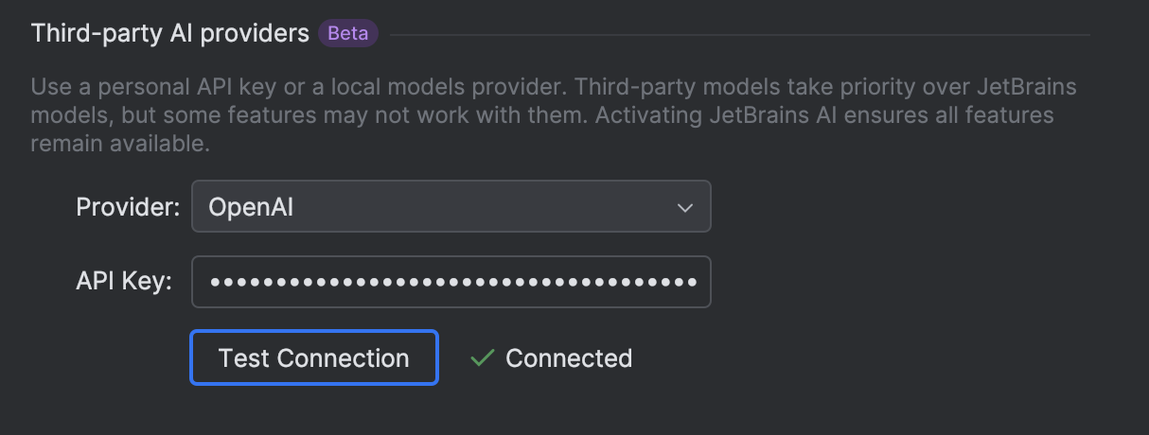Open the Provider combo box
1149x435 pixels.
click(x=451, y=207)
